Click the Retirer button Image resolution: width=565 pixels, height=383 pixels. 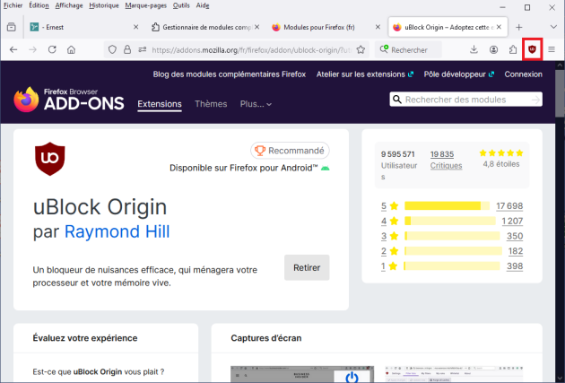coord(307,267)
